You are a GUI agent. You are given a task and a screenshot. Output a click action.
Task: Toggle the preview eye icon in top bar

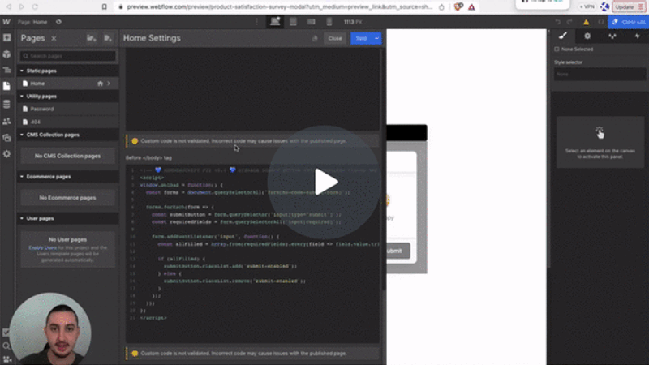[x=58, y=22]
